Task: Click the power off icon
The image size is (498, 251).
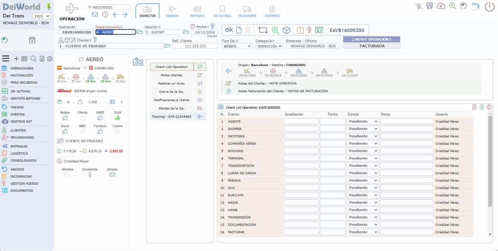Action: click(490, 7)
